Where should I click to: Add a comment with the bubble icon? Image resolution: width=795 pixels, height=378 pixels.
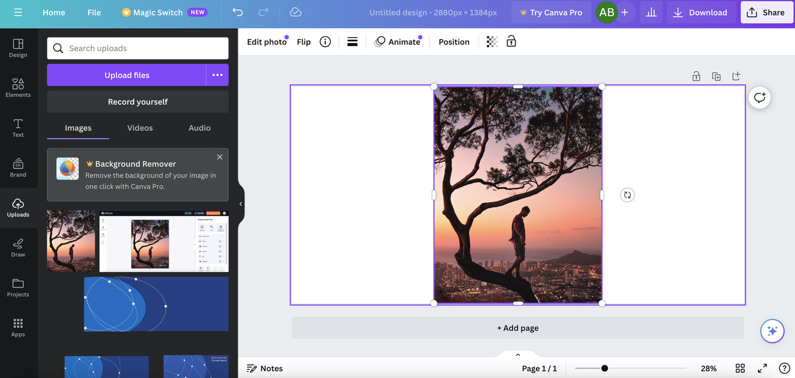(x=759, y=97)
